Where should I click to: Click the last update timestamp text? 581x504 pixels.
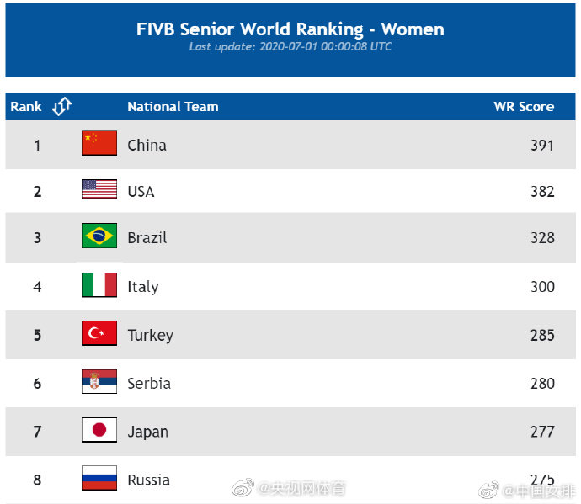tap(290, 46)
